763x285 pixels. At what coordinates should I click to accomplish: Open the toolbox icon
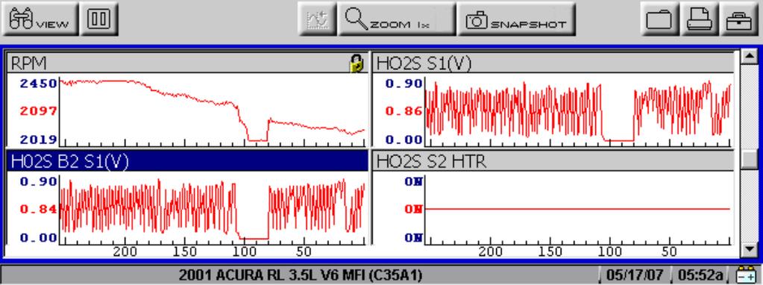[x=738, y=19]
